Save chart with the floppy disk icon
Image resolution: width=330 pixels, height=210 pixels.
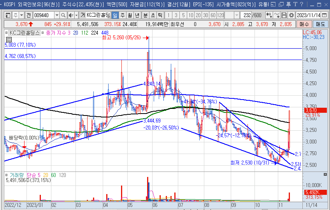point(284,15)
